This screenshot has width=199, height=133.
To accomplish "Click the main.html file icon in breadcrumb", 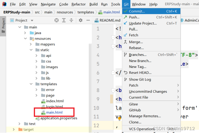I will pos(100,12).
